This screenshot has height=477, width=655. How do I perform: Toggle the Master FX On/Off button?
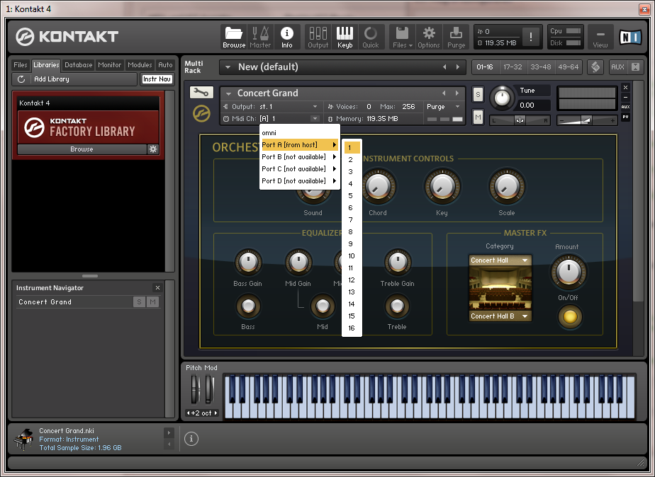coord(569,317)
